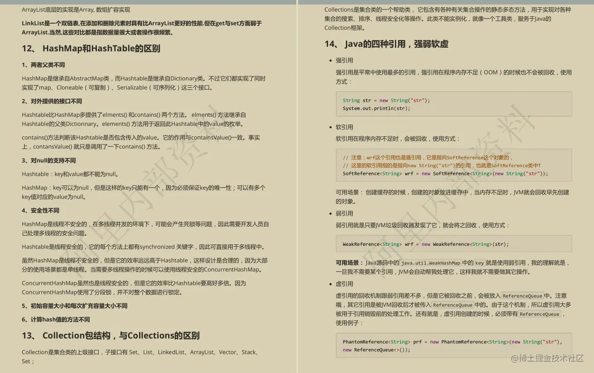Click heading "13、 Collection包结构，与Collections的区别"
Viewport: 594px width, 373px height.
coord(110,336)
